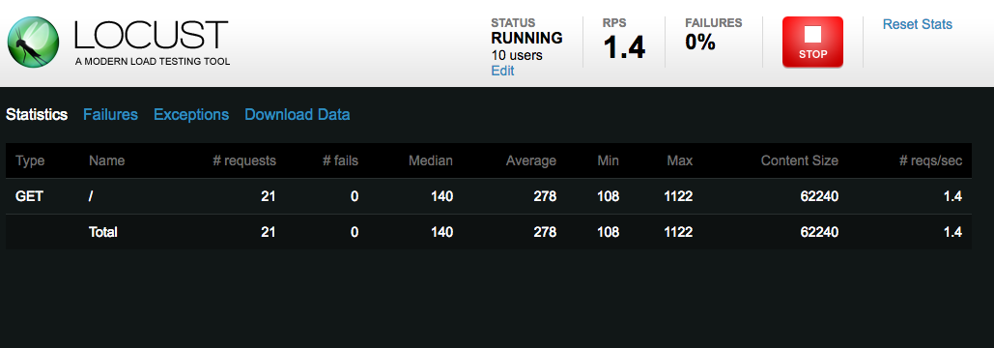994x348 pixels.
Task: Sort by the Type column header
Action: (30, 161)
